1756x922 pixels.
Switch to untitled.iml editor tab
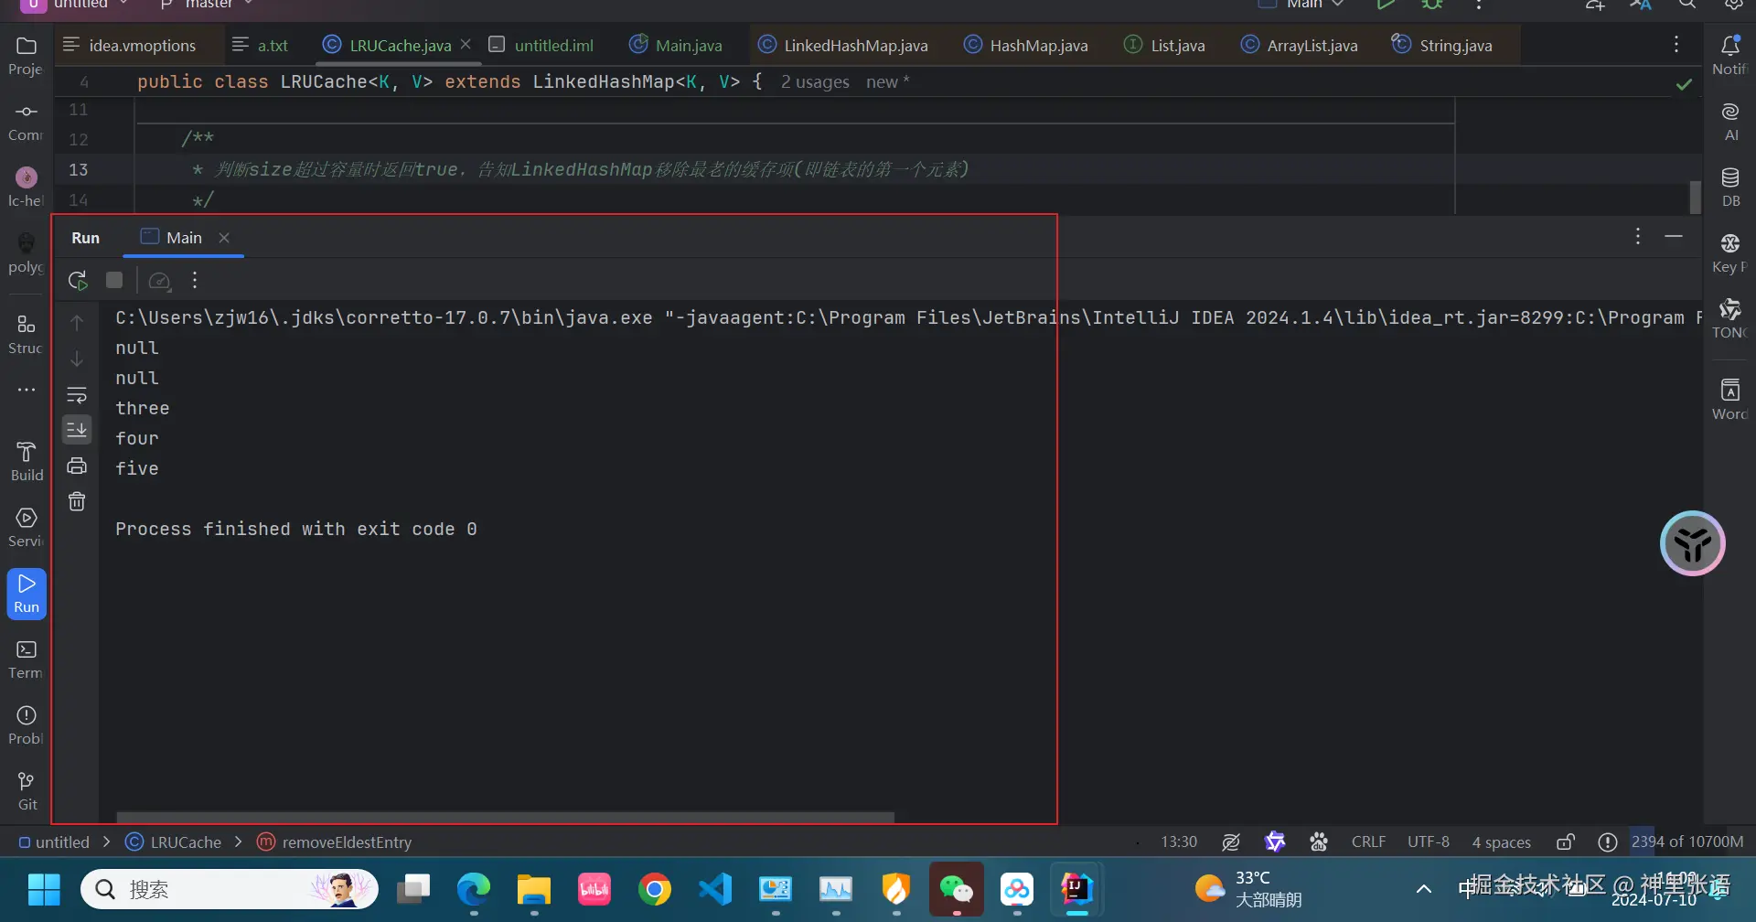click(x=541, y=45)
